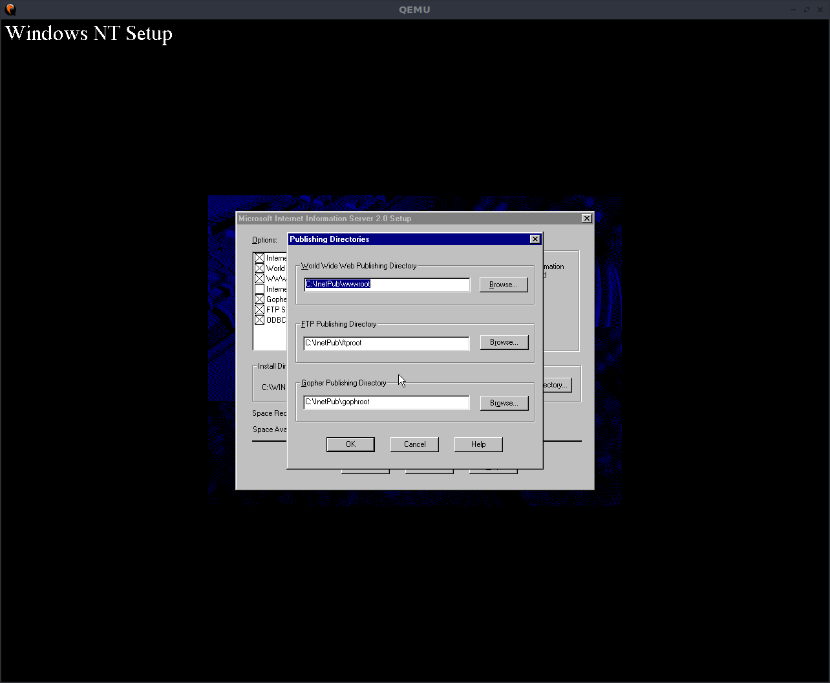
Task: Enable the unchecked Internet option checkbox
Action: (x=259, y=289)
